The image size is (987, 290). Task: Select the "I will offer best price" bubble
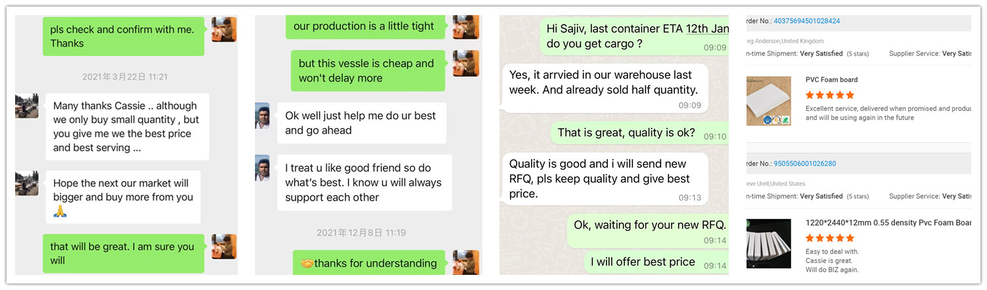pyautogui.click(x=642, y=262)
